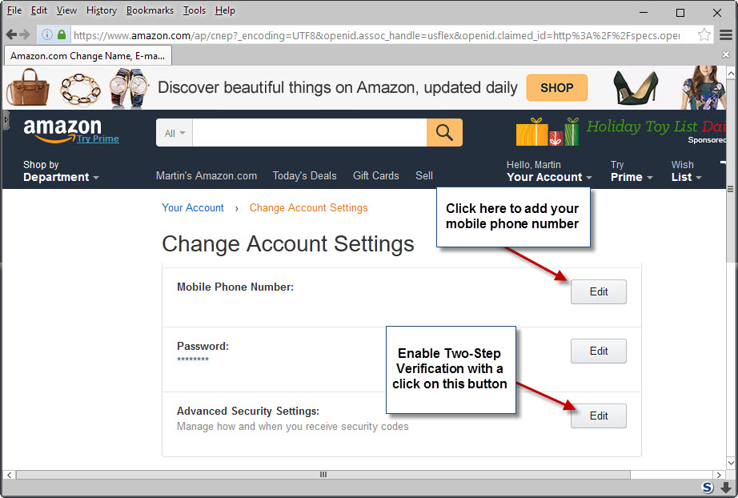Open the Try Prime dropdown
The image size is (738, 498).
tap(632, 171)
